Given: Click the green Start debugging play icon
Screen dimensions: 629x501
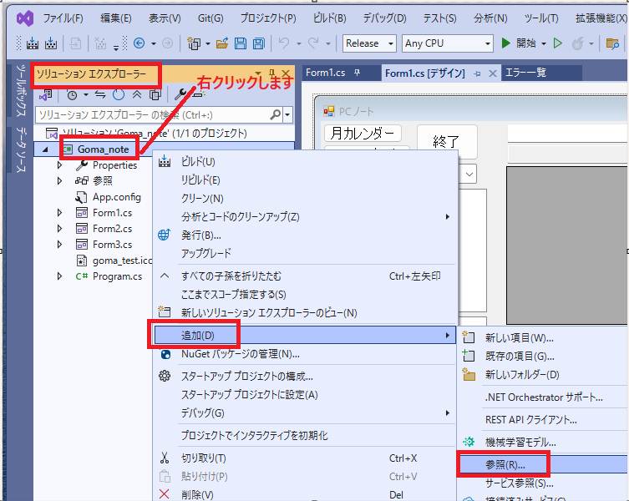Looking at the screenshot, I should [506, 43].
